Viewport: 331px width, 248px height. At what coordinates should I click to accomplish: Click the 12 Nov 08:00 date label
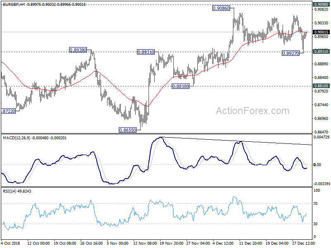[144, 243]
